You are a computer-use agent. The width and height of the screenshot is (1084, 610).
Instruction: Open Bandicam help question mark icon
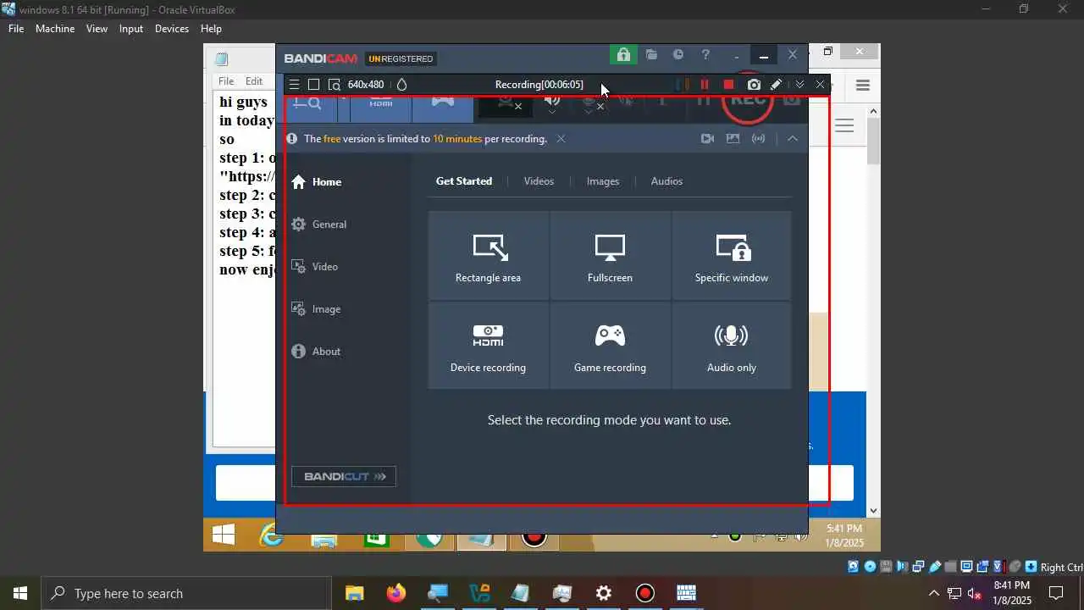click(705, 55)
